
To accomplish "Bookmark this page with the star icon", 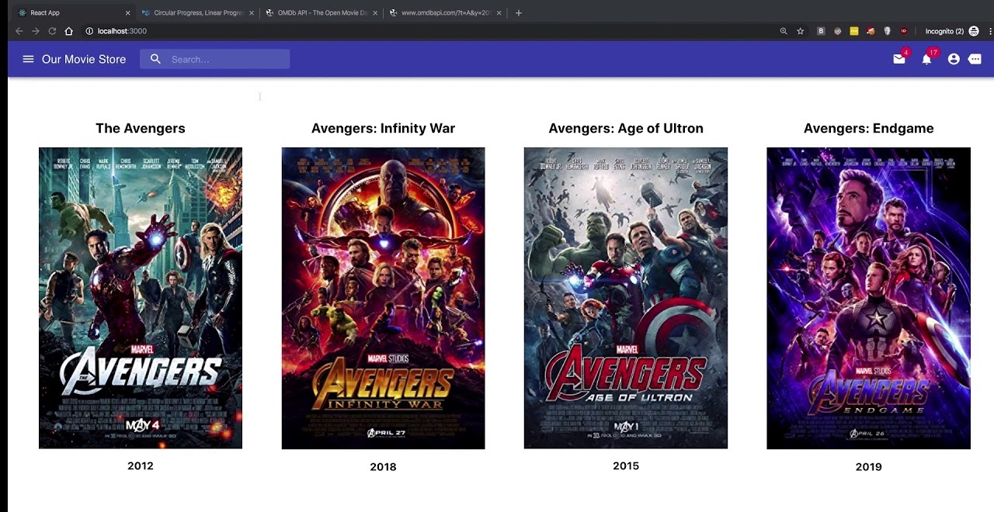I will 800,31.
